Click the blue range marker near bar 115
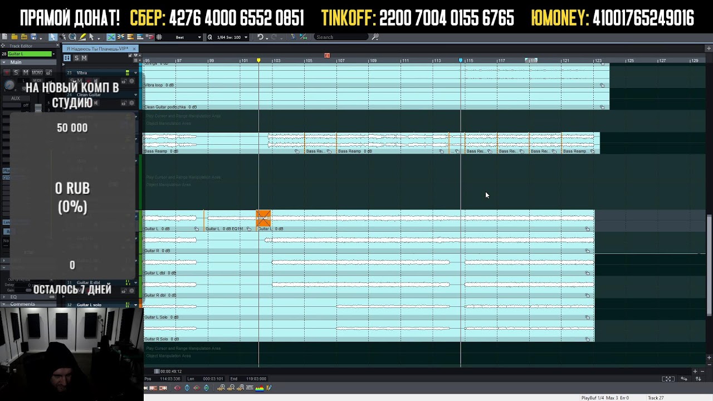The image size is (713, 401). point(461,60)
